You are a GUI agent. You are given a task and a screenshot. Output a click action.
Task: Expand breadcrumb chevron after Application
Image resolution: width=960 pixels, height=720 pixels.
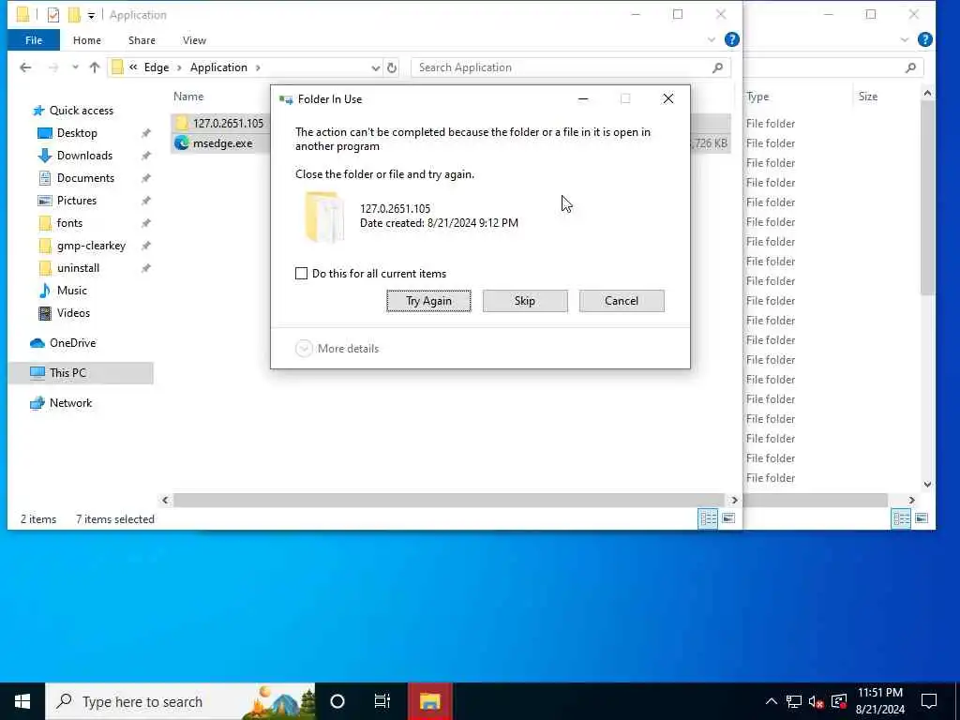(x=258, y=67)
